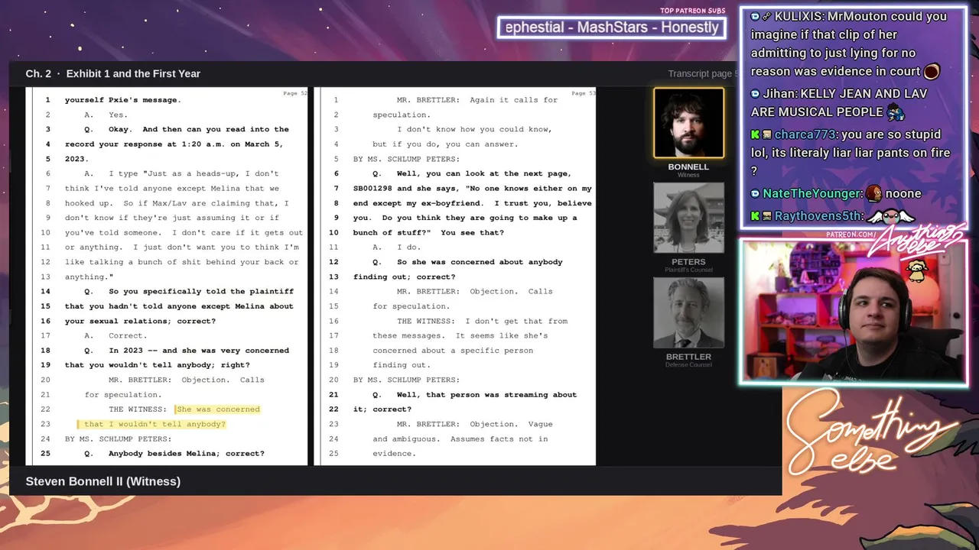
Task: Click the emote after "evidence in court"
Action: 932,72
